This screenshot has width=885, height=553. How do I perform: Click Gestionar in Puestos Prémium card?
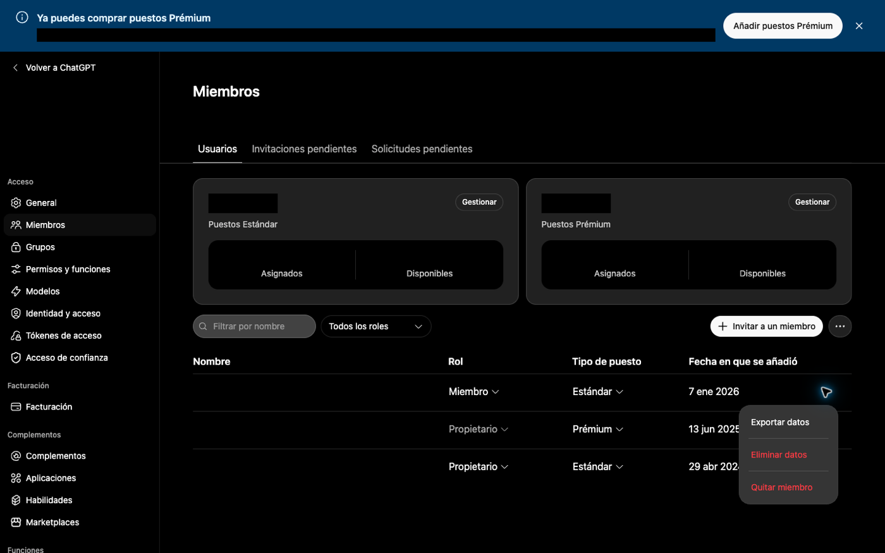pyautogui.click(x=812, y=202)
